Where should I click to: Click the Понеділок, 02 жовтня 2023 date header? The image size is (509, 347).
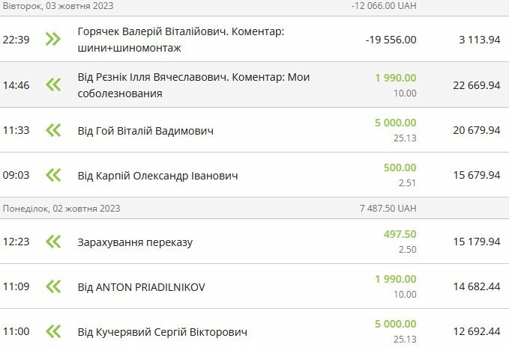pyautogui.click(x=61, y=208)
